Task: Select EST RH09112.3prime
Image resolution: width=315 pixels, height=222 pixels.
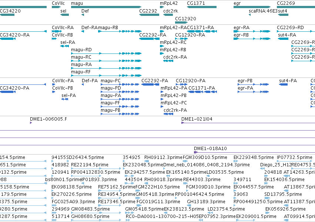Action: 147,161
